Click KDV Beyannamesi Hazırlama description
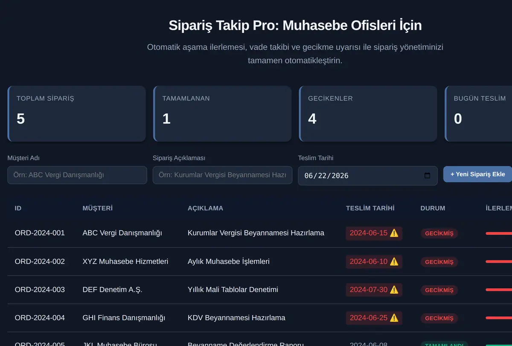The image size is (512, 346). pos(236,317)
